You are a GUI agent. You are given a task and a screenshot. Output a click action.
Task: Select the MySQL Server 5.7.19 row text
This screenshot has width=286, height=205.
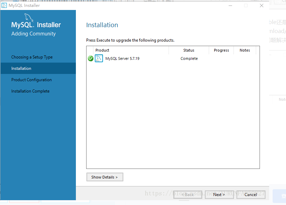click(122, 58)
